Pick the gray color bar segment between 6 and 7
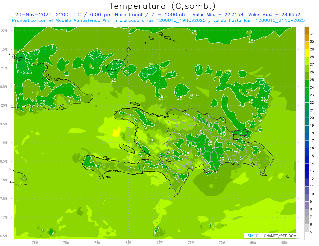The image size is (319, 246). click(307, 221)
